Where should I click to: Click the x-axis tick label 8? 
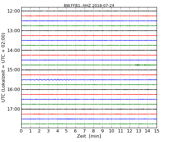coord(94,131)
